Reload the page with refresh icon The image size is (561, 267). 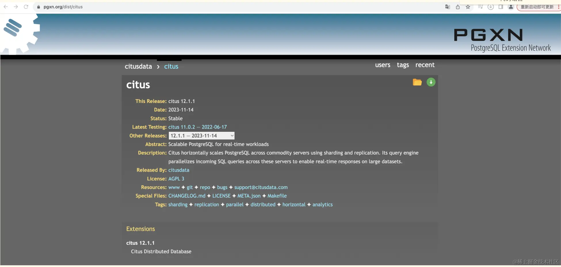(x=26, y=7)
